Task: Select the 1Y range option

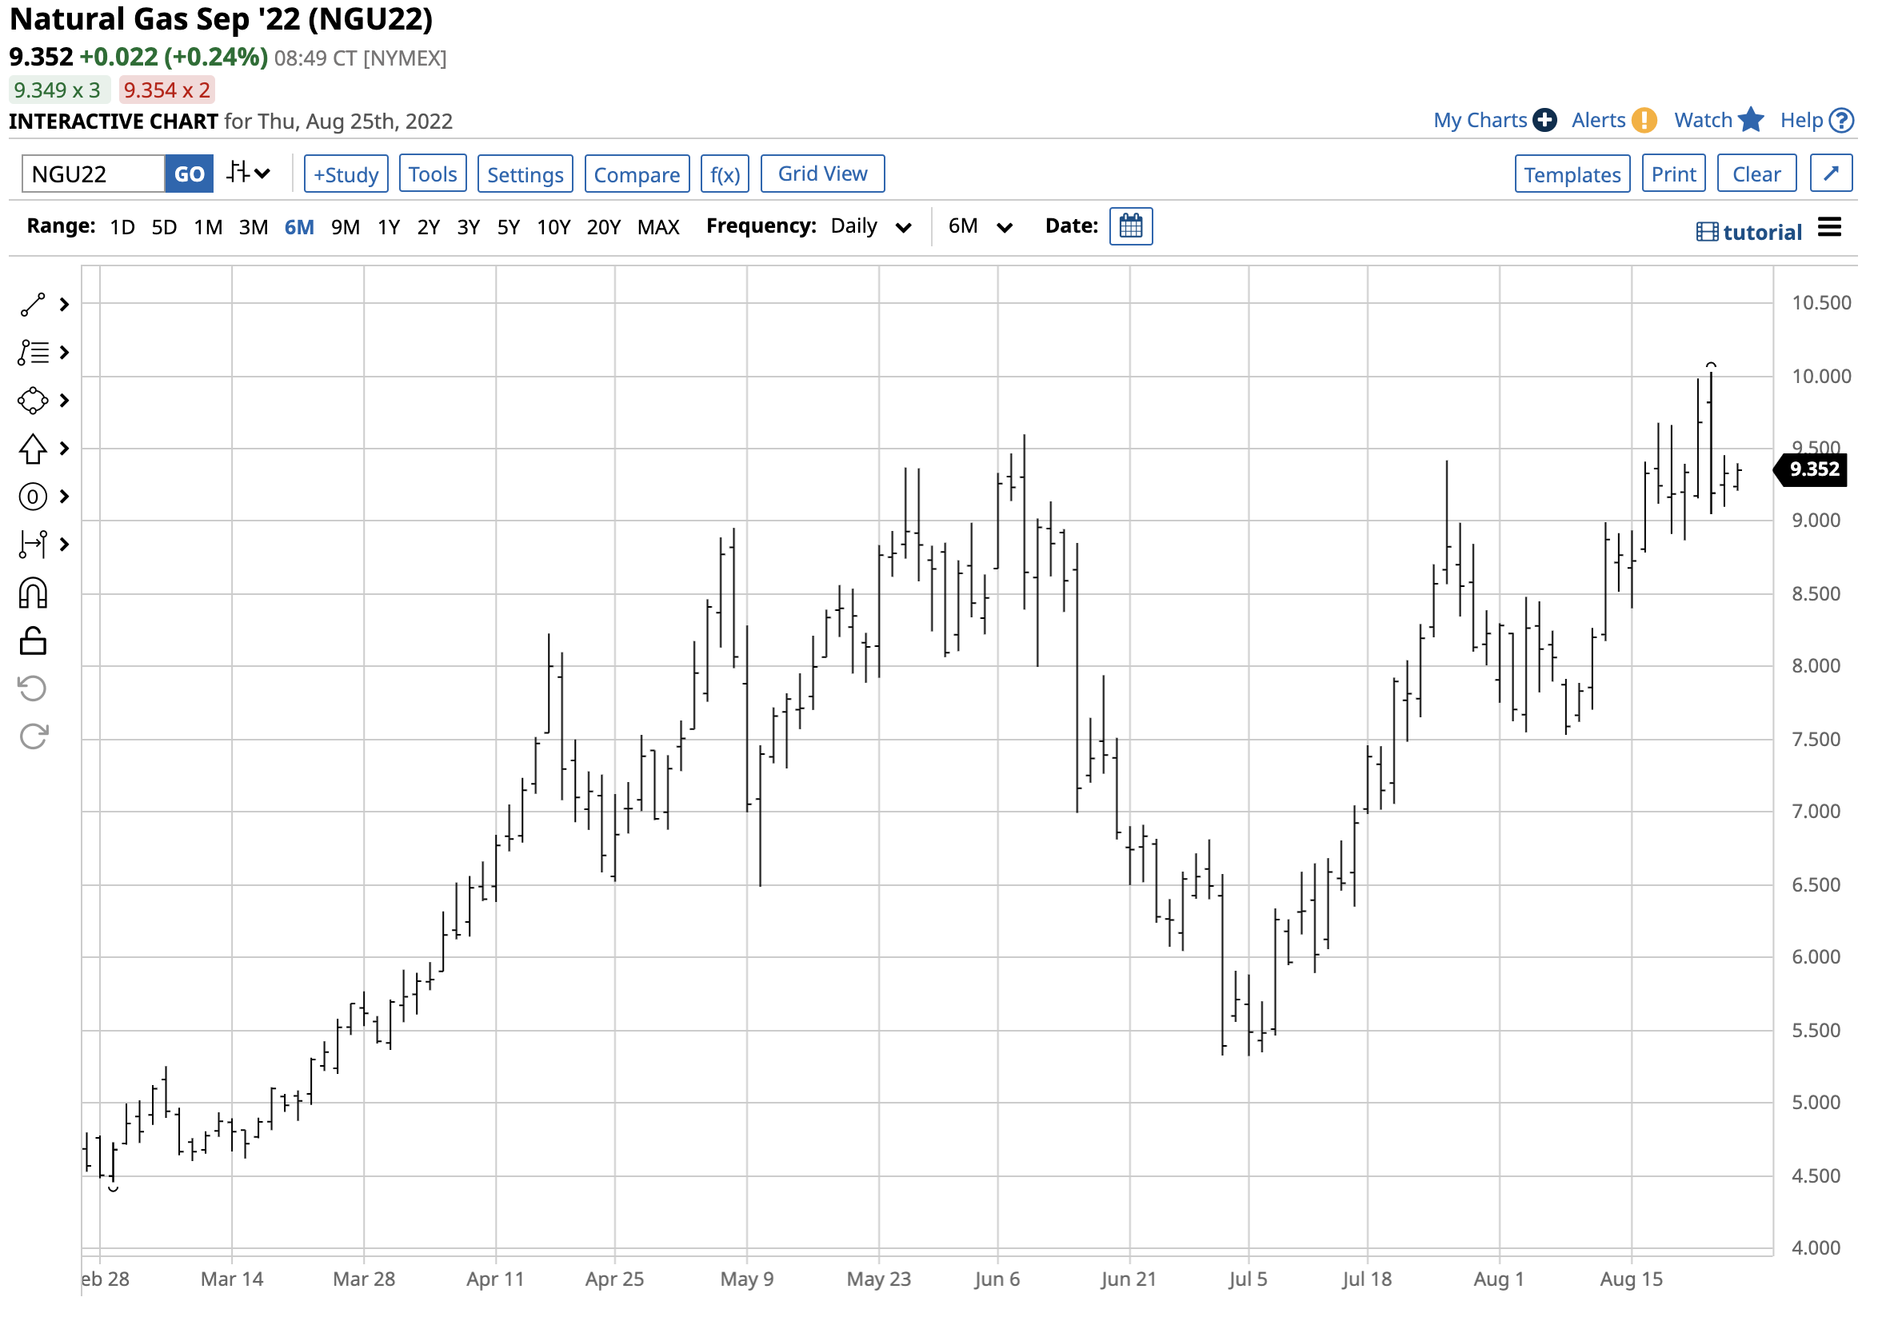Action: click(x=389, y=228)
